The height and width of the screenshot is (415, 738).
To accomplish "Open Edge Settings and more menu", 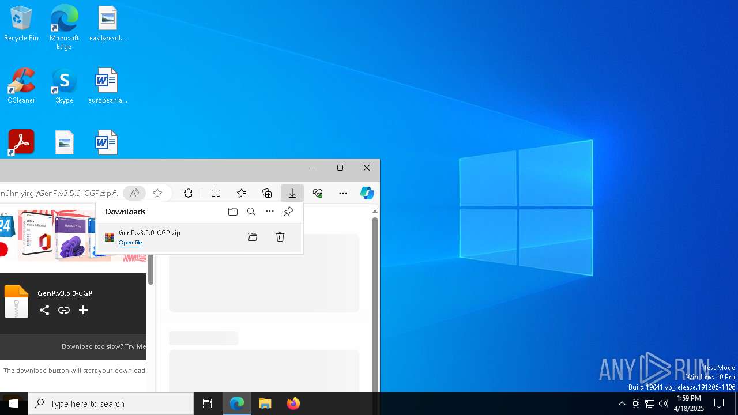I will pos(343,193).
